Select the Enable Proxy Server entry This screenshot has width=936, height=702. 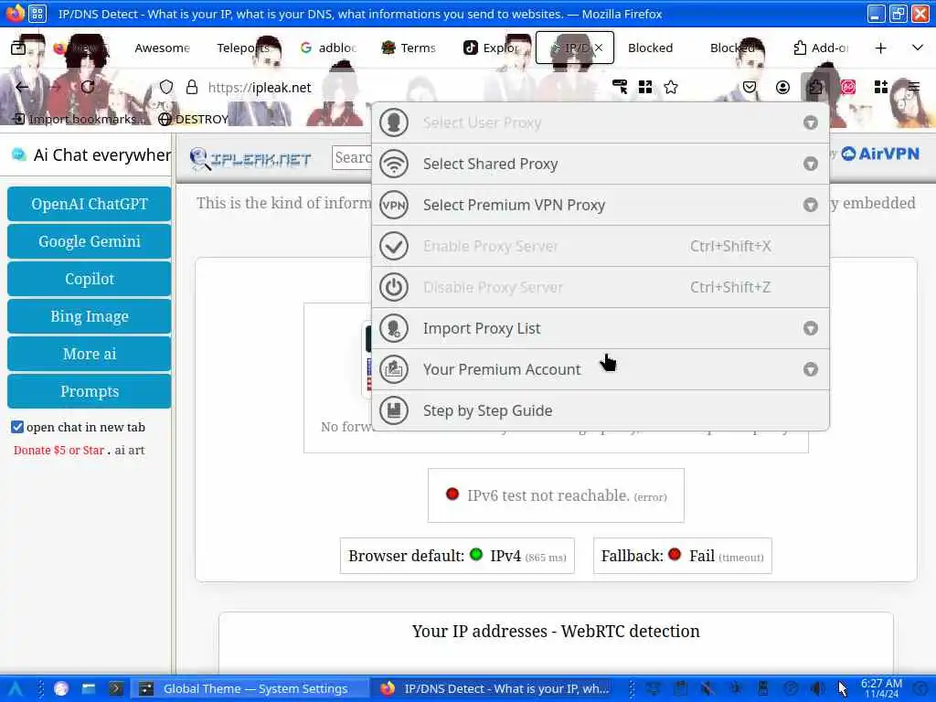pyautogui.click(x=601, y=246)
